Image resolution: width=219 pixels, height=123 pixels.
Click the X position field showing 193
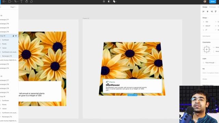(207, 22)
